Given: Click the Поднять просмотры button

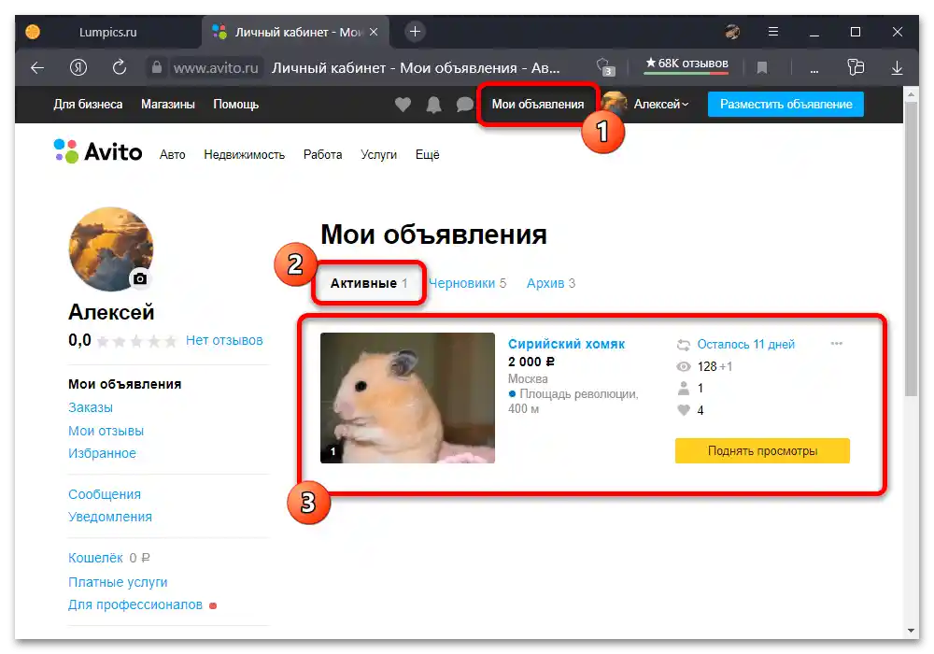Looking at the screenshot, I should click(x=762, y=451).
